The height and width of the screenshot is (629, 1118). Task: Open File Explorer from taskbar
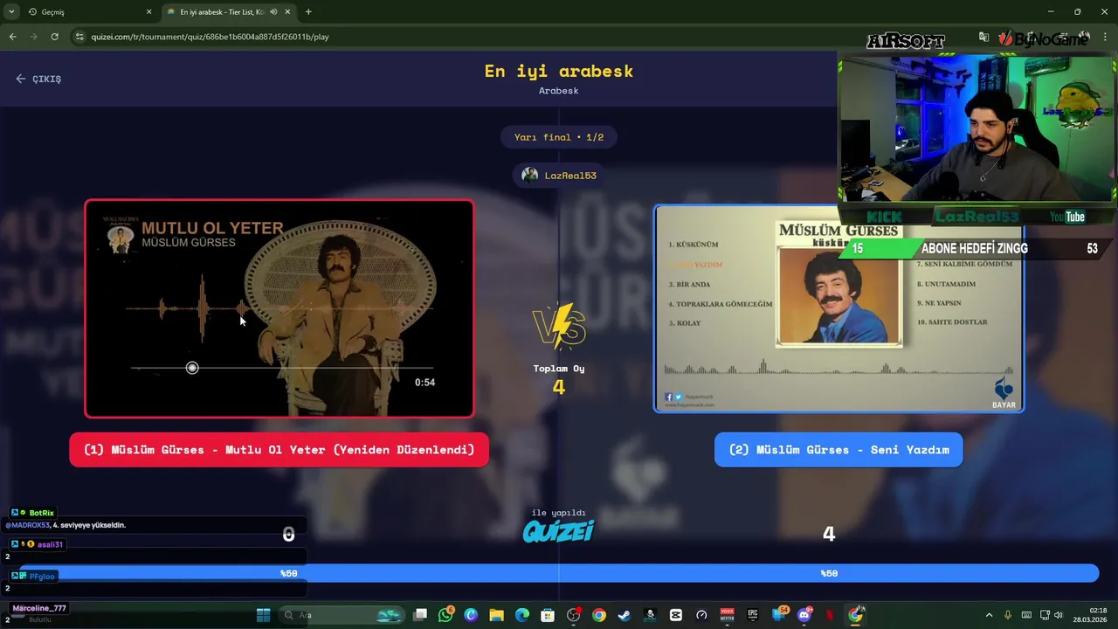pyautogui.click(x=496, y=615)
